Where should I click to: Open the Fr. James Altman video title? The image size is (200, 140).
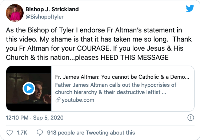click(x=122, y=77)
